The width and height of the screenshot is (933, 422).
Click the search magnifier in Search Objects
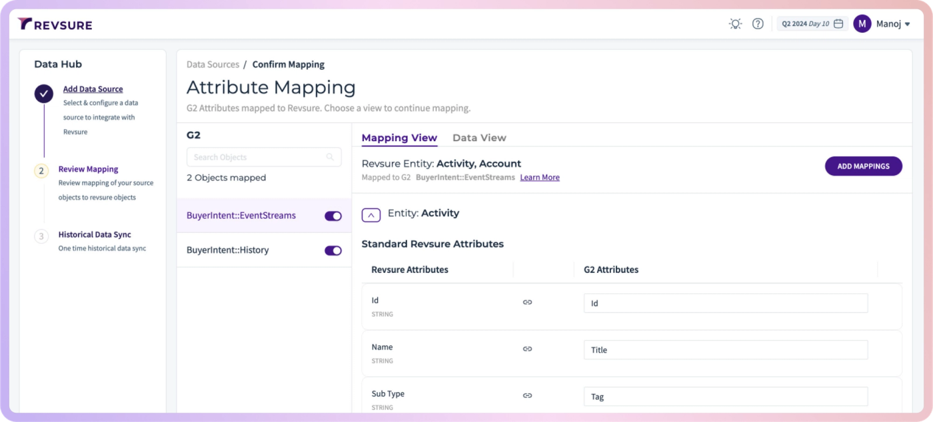tap(330, 157)
